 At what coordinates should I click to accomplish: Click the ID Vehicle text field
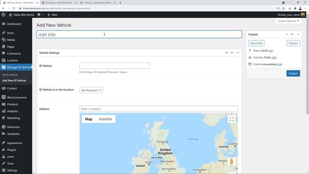tap(114, 66)
